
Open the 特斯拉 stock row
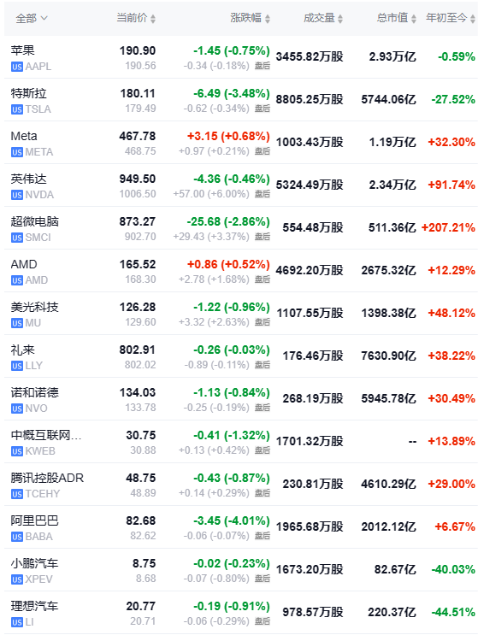coord(241,100)
